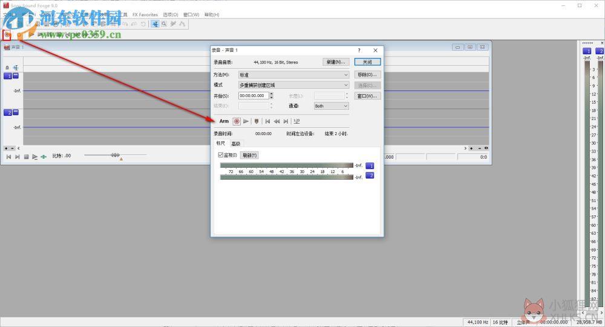
Task: Go to start in record dialog transport
Action: [x=267, y=121]
